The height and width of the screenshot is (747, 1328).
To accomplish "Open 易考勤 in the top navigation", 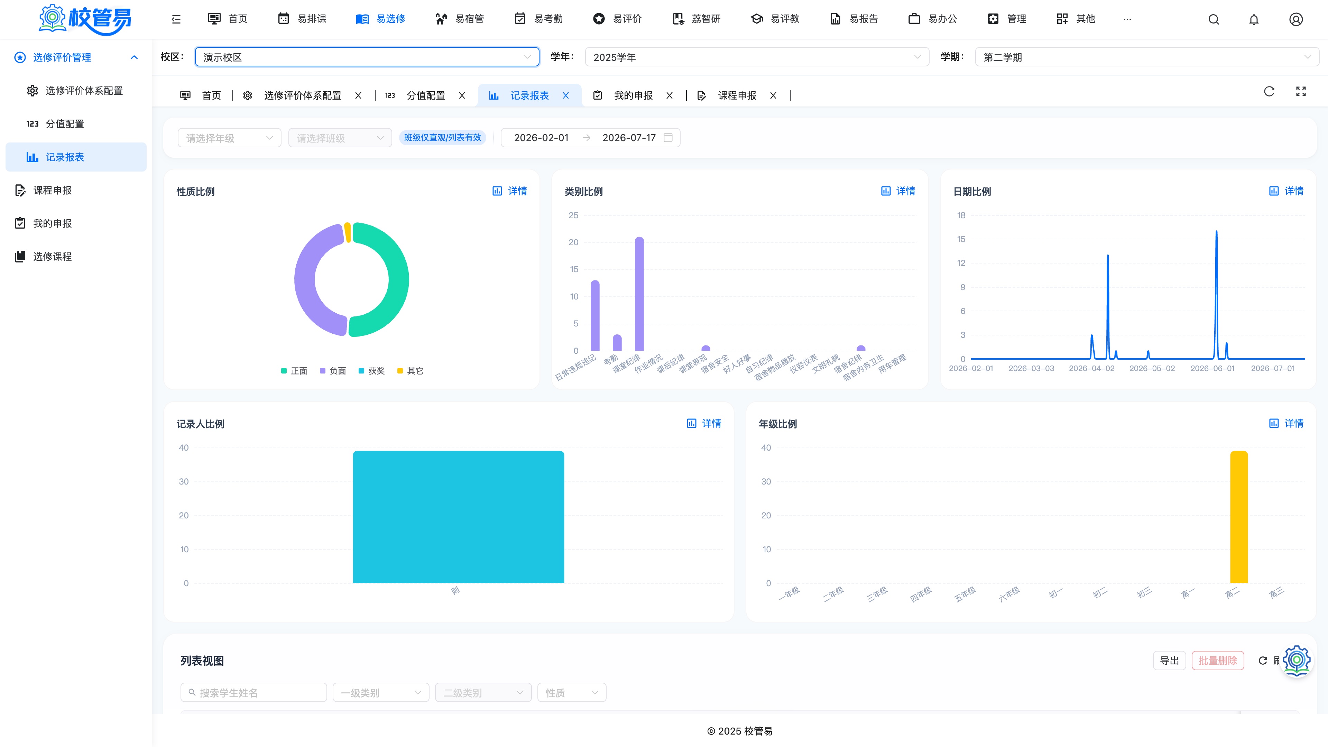I will [539, 19].
